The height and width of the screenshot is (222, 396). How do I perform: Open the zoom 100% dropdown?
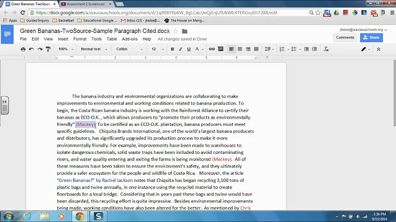tap(65, 49)
